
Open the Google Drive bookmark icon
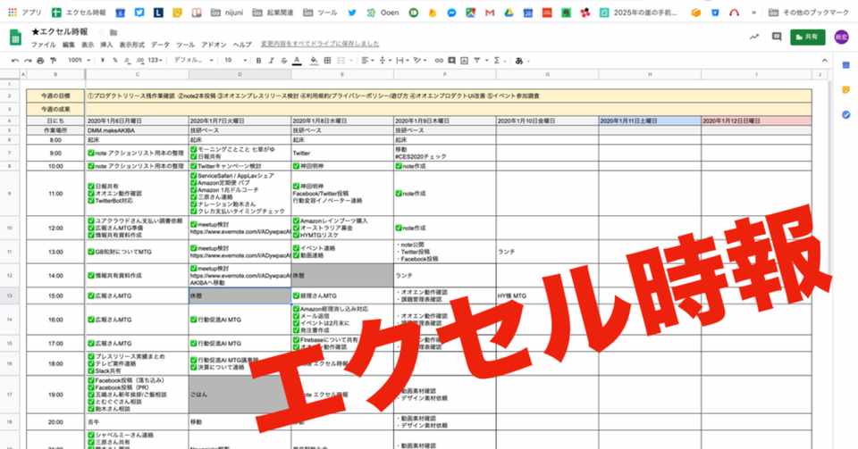point(509,12)
